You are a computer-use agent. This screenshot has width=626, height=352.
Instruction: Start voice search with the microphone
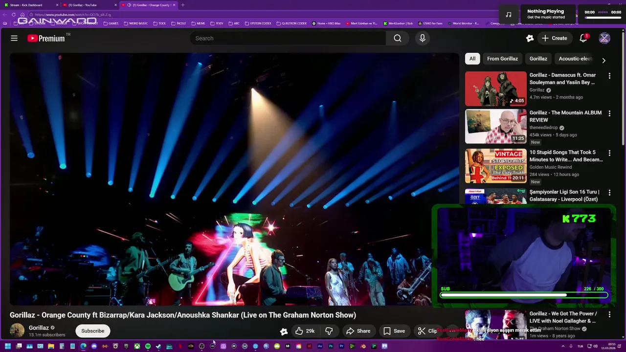[x=423, y=38]
